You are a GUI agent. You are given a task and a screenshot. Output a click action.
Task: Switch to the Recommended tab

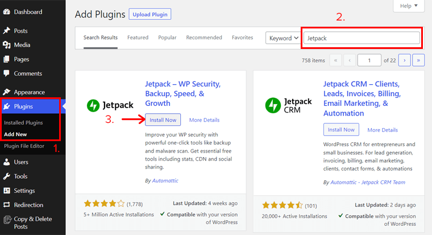204,38
